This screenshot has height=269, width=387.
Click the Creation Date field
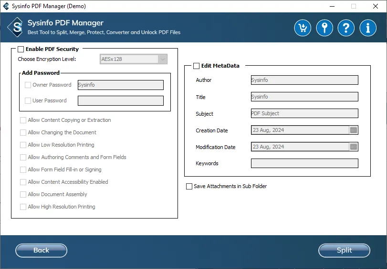(300, 130)
